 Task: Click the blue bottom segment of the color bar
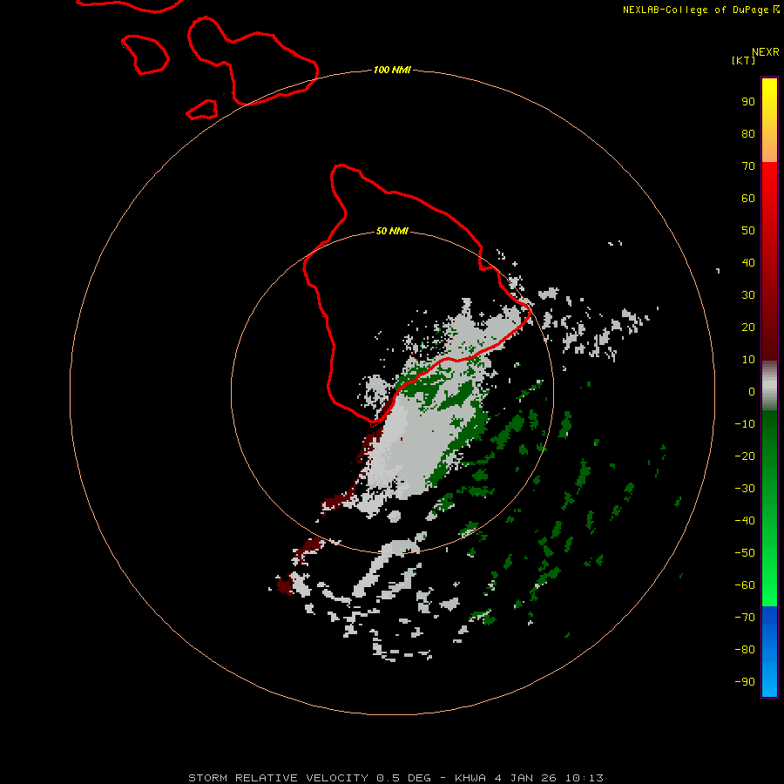769,652
